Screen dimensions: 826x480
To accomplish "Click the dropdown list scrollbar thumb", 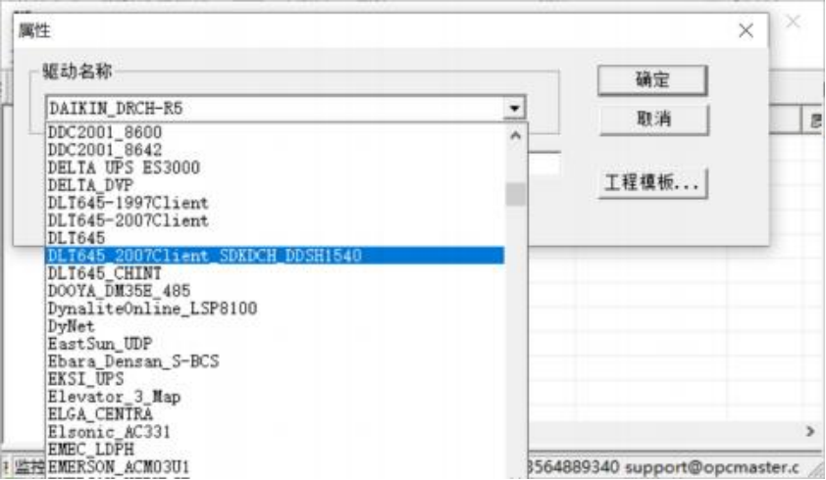I will [x=516, y=194].
